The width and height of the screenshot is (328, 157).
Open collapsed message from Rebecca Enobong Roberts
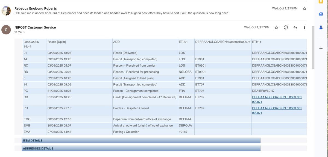[153, 11]
